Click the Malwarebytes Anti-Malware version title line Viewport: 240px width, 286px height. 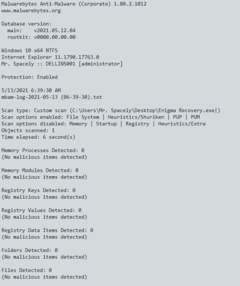coord(74,4)
